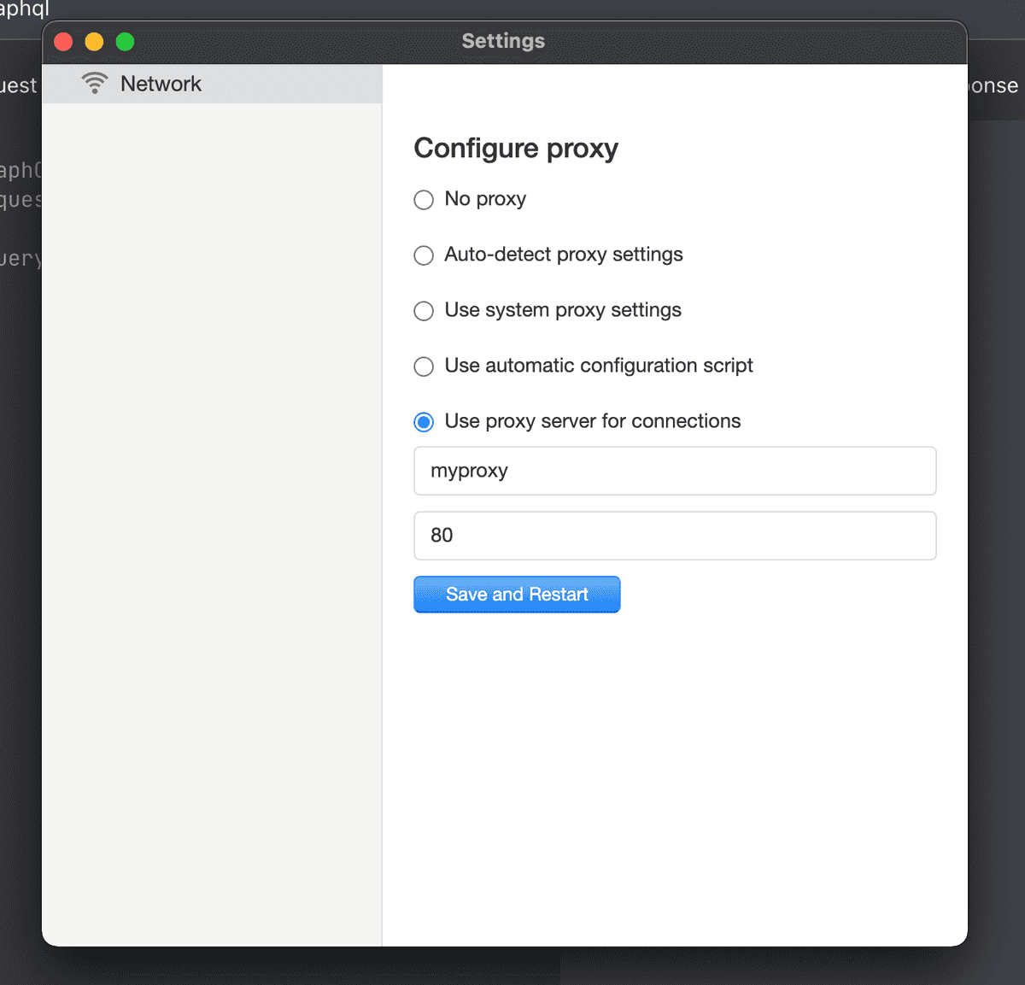Click the Configure proxy heading
This screenshot has width=1025, height=985.
[516, 148]
